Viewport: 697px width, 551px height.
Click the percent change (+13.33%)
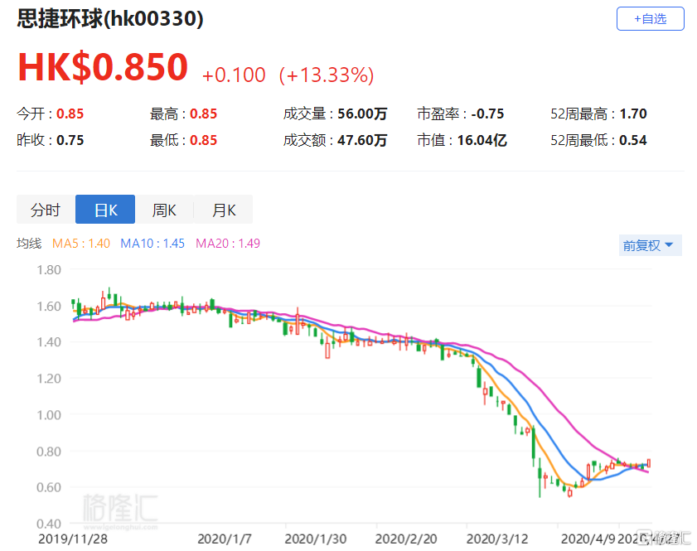[327, 75]
